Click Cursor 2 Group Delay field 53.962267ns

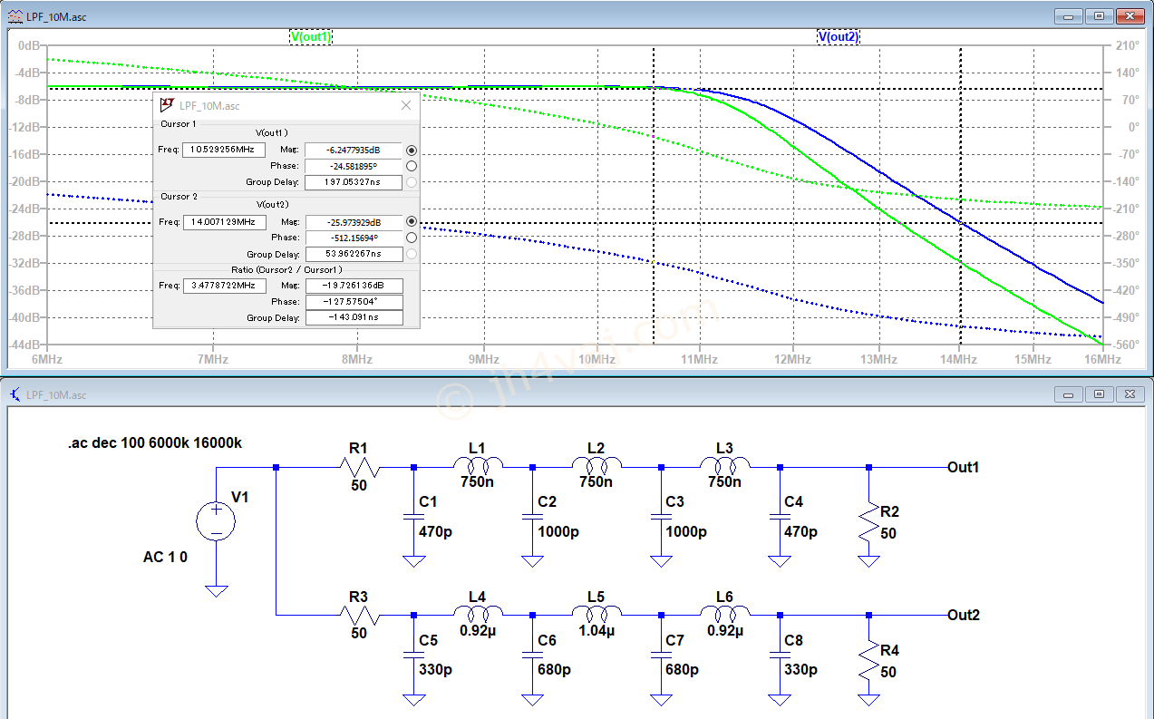[x=354, y=254]
